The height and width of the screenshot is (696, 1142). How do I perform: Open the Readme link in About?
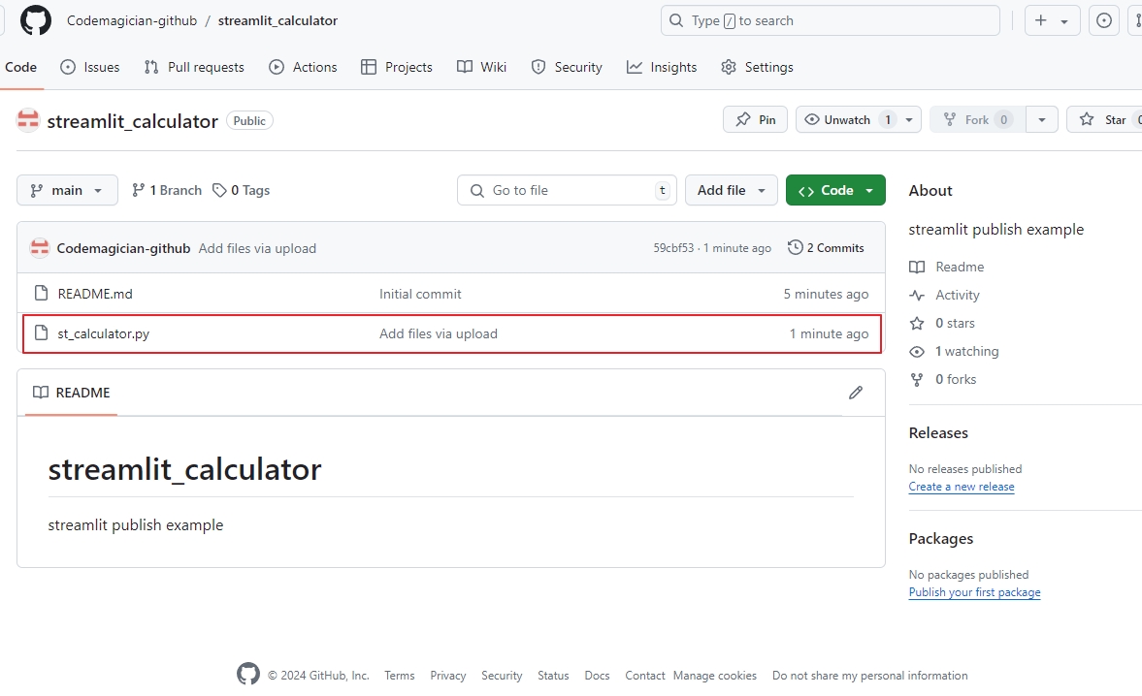[947, 267]
